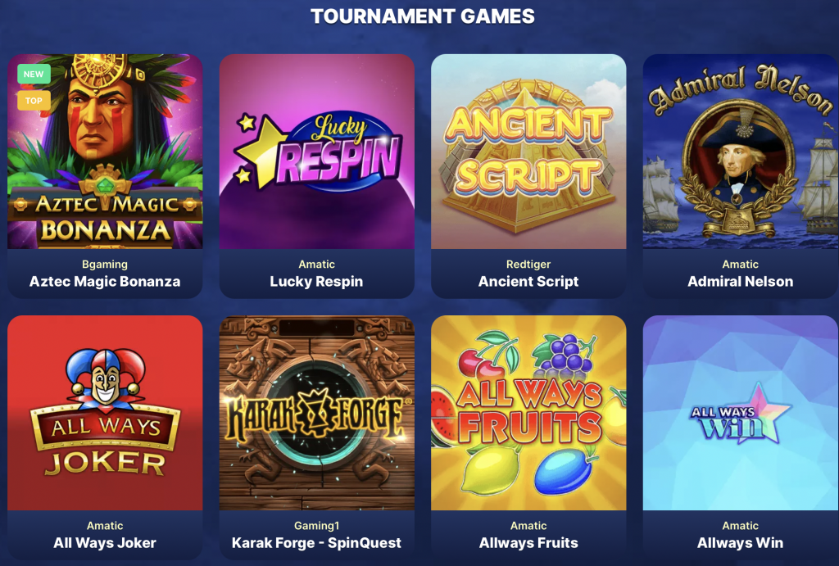Open the All Ways Fruits game thumbnail

(528, 413)
